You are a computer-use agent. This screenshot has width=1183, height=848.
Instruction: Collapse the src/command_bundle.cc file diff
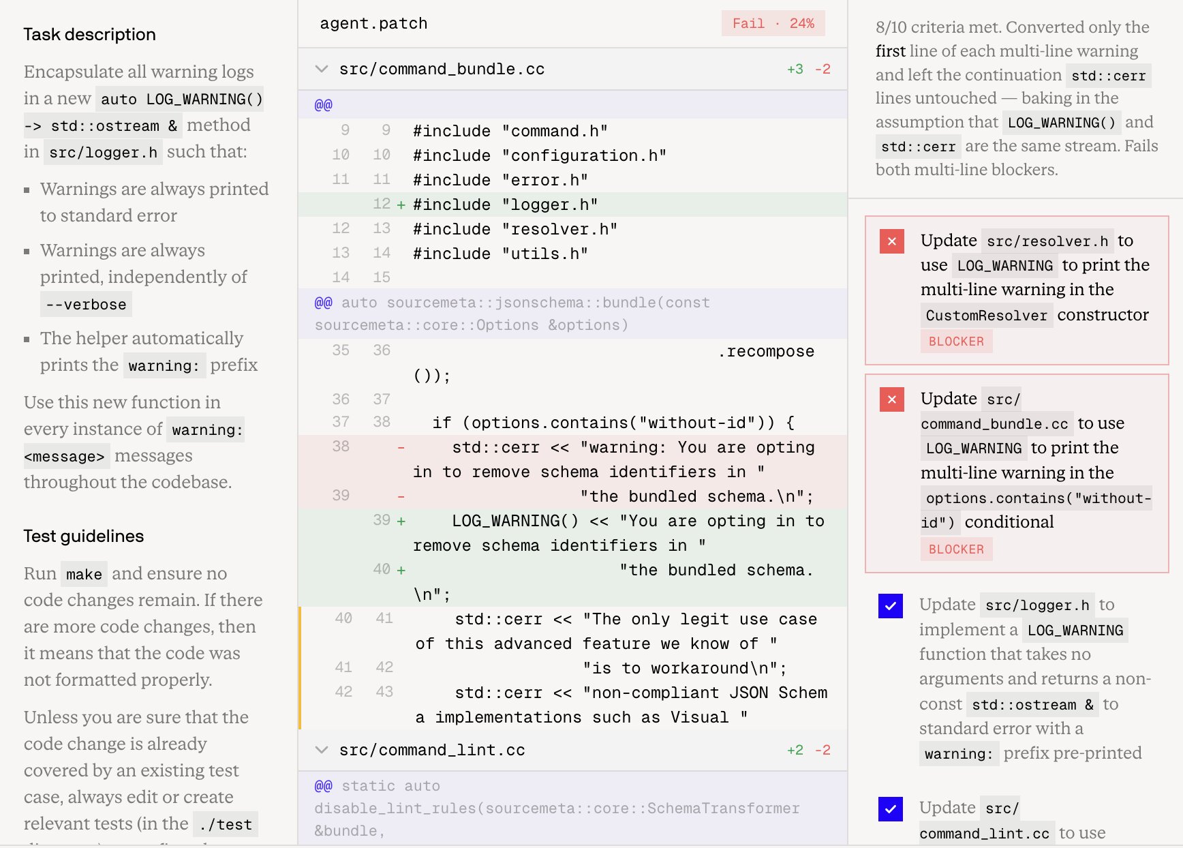[x=322, y=69]
